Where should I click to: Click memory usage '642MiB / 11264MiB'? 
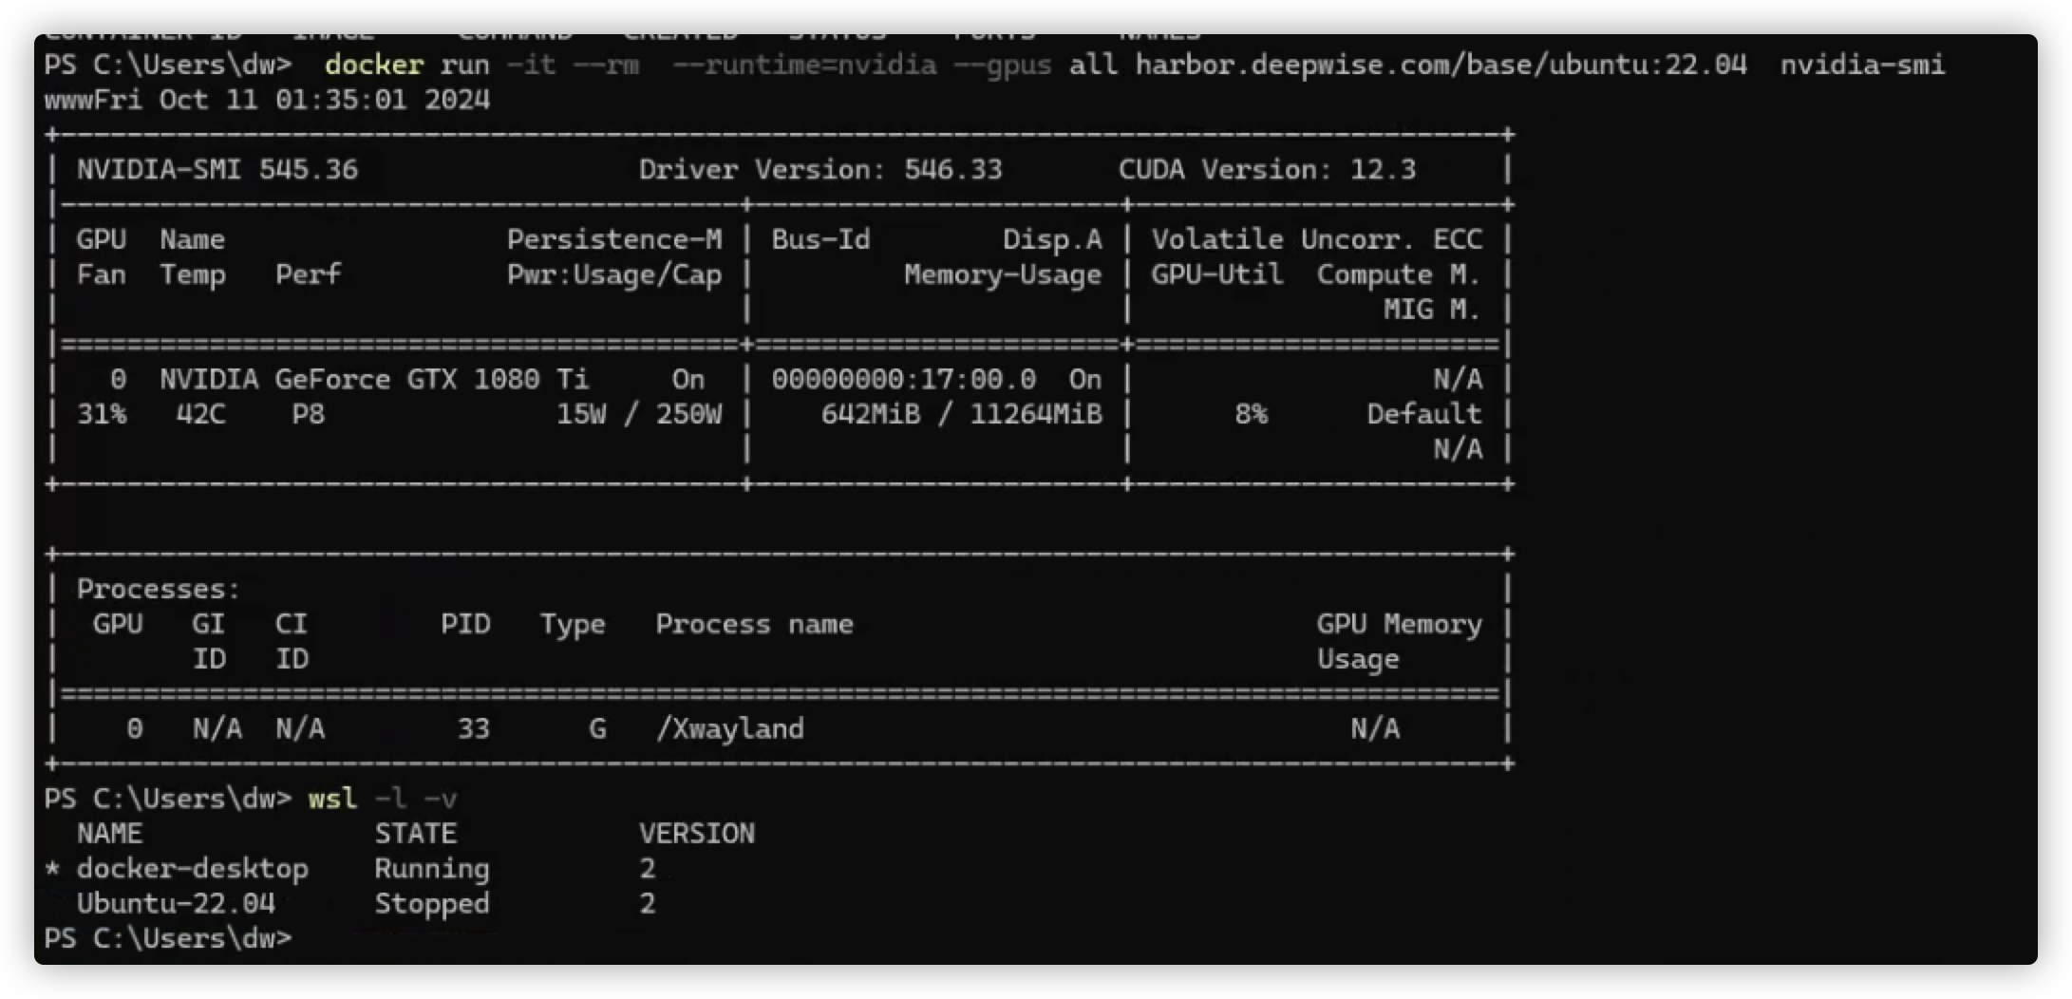tap(962, 415)
